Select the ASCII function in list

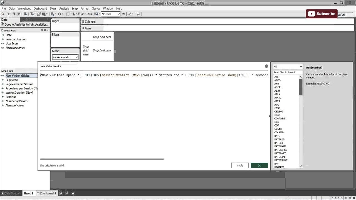pos(277,87)
